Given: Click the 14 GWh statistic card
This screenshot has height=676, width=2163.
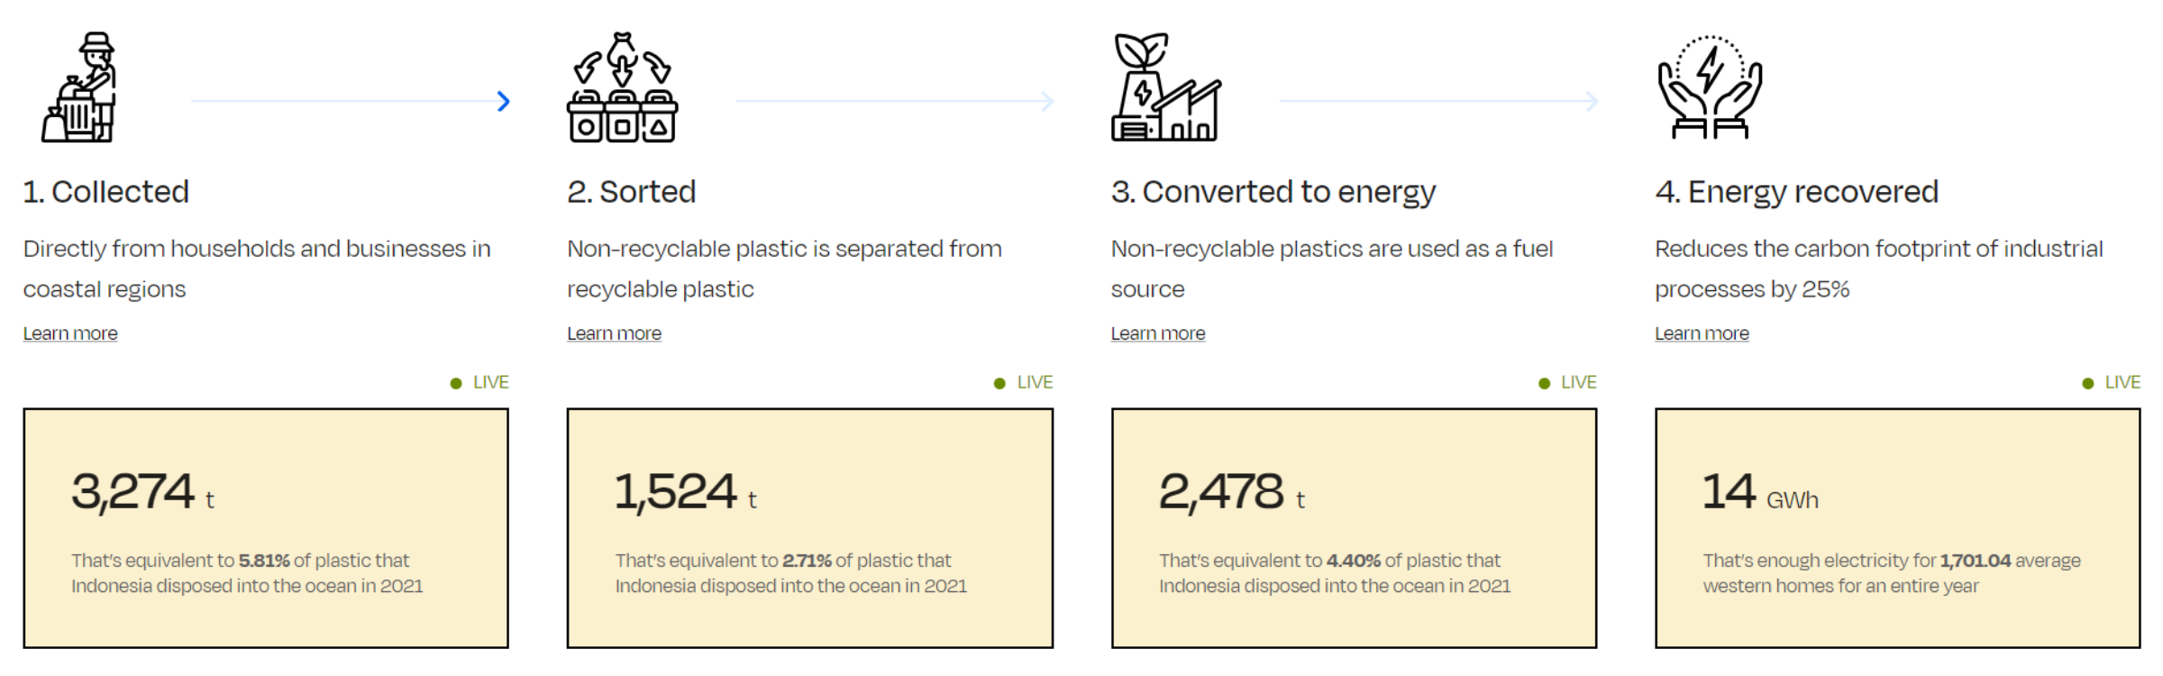Looking at the screenshot, I should click(1897, 528).
